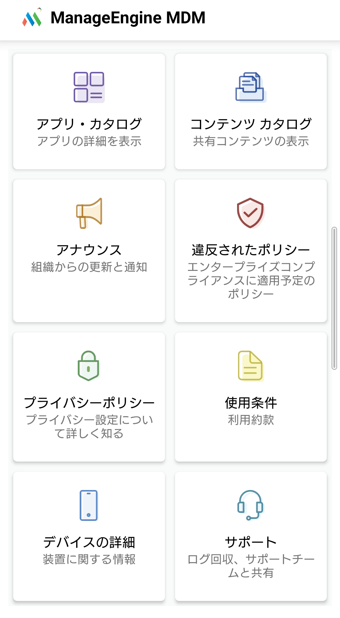Open プライバシーポリシー title
Screen dimensions: 340x618
point(89,403)
